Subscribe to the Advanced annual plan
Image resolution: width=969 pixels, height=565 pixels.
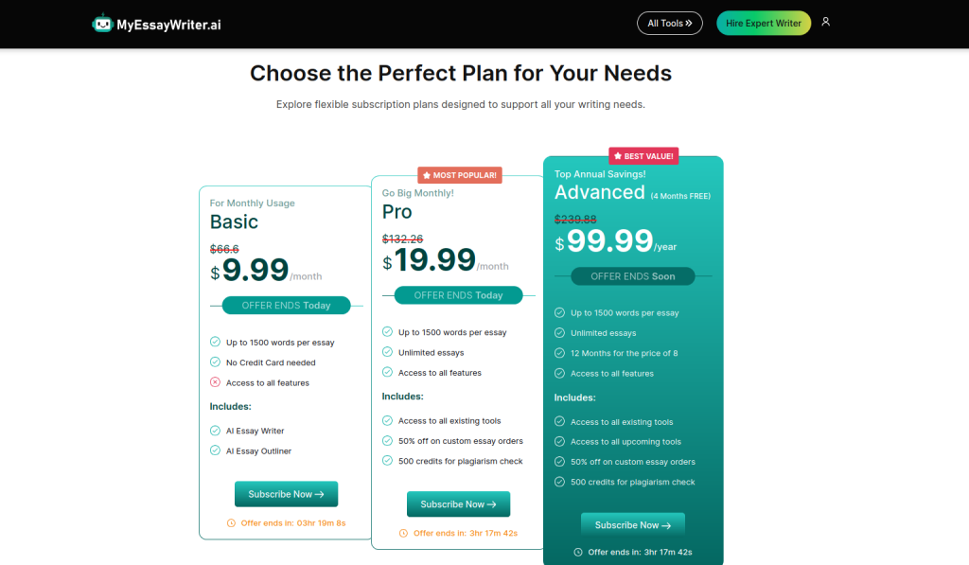point(633,525)
